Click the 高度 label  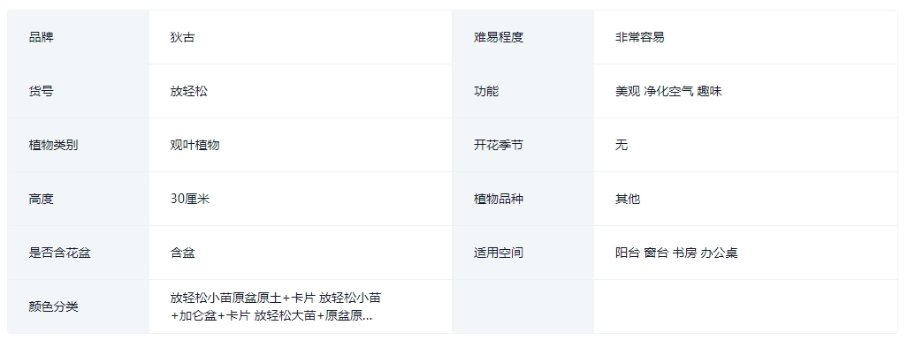[x=42, y=199]
